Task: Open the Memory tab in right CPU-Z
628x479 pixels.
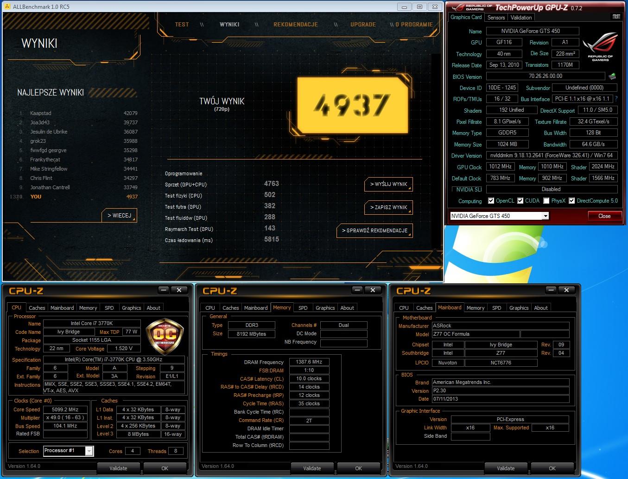Action: tap(476, 308)
